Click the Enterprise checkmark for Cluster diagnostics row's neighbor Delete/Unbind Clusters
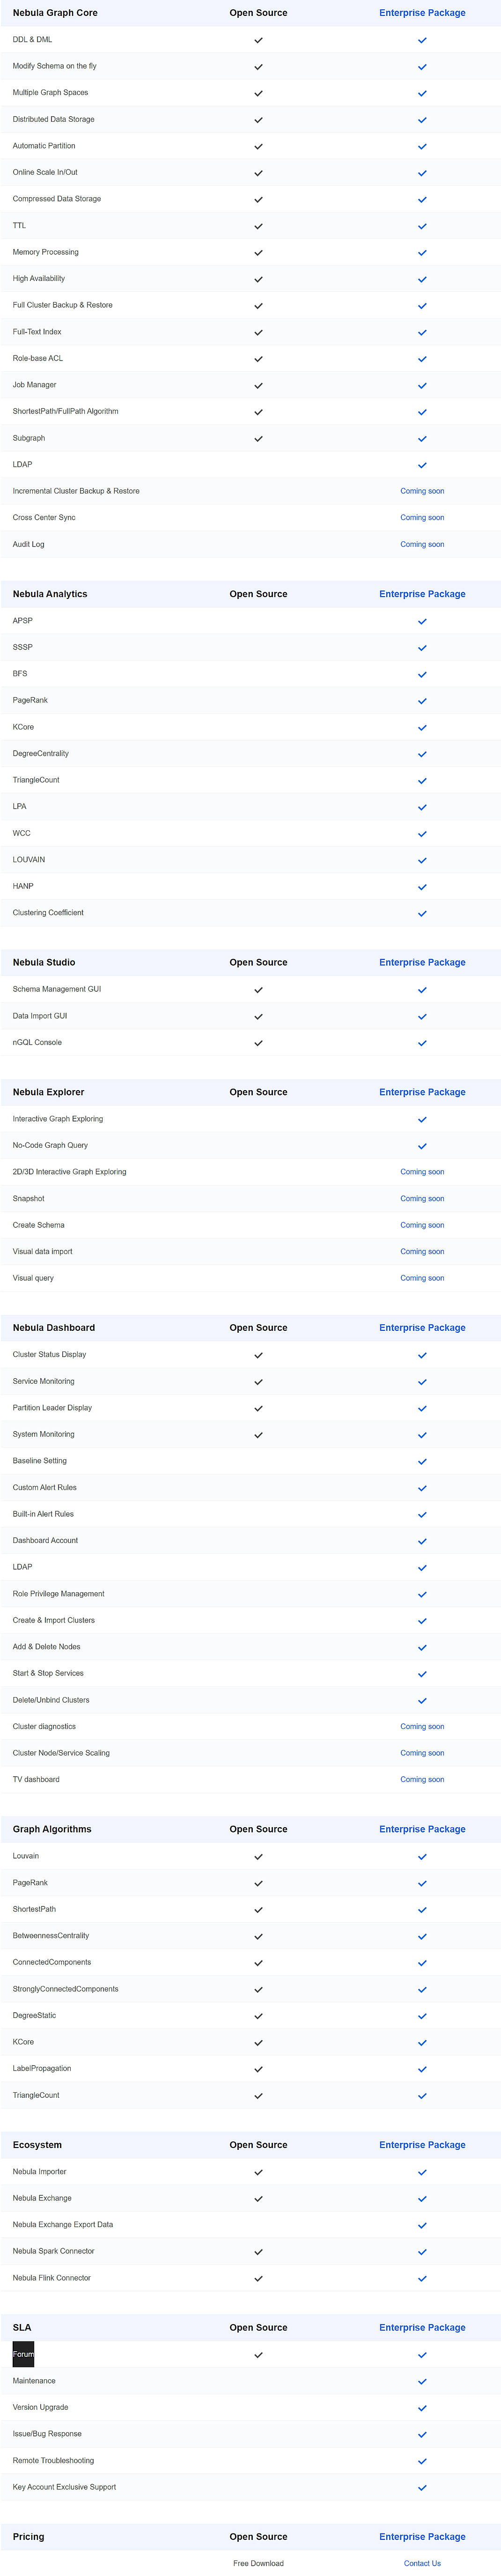This screenshot has width=501, height=2576. pyautogui.click(x=422, y=1700)
